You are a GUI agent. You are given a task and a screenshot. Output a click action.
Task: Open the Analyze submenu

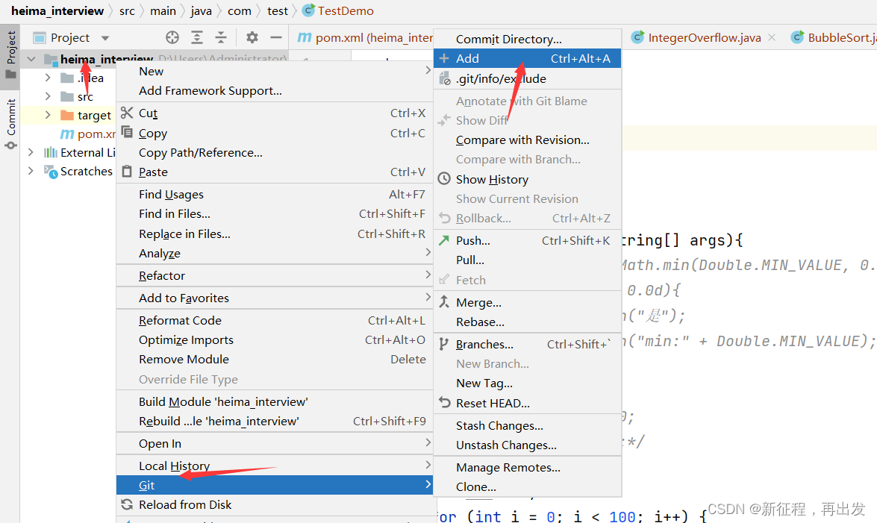click(x=275, y=254)
